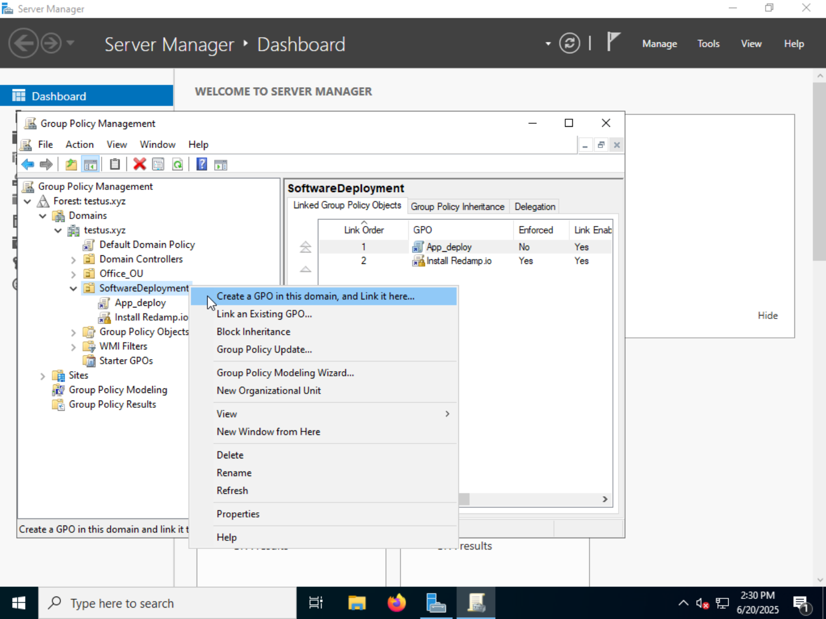Expand the Domain Controllers node
Screen dimensions: 826x619
[x=74, y=260]
